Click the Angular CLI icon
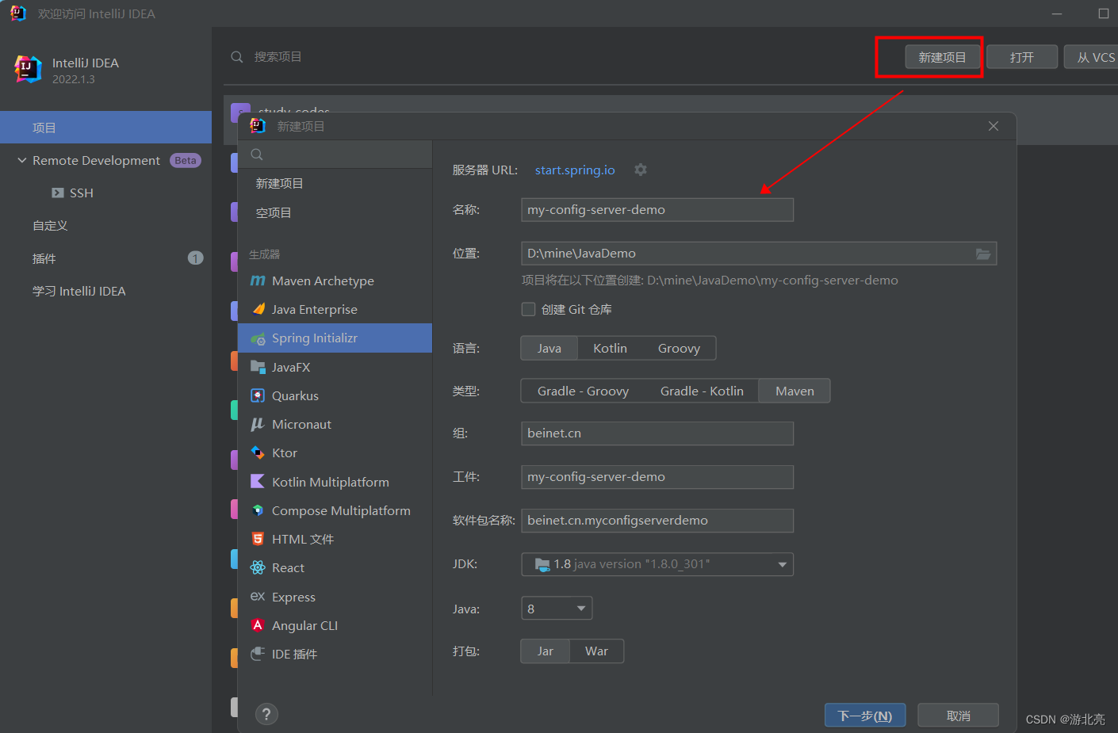This screenshot has height=733, width=1118. click(x=258, y=625)
